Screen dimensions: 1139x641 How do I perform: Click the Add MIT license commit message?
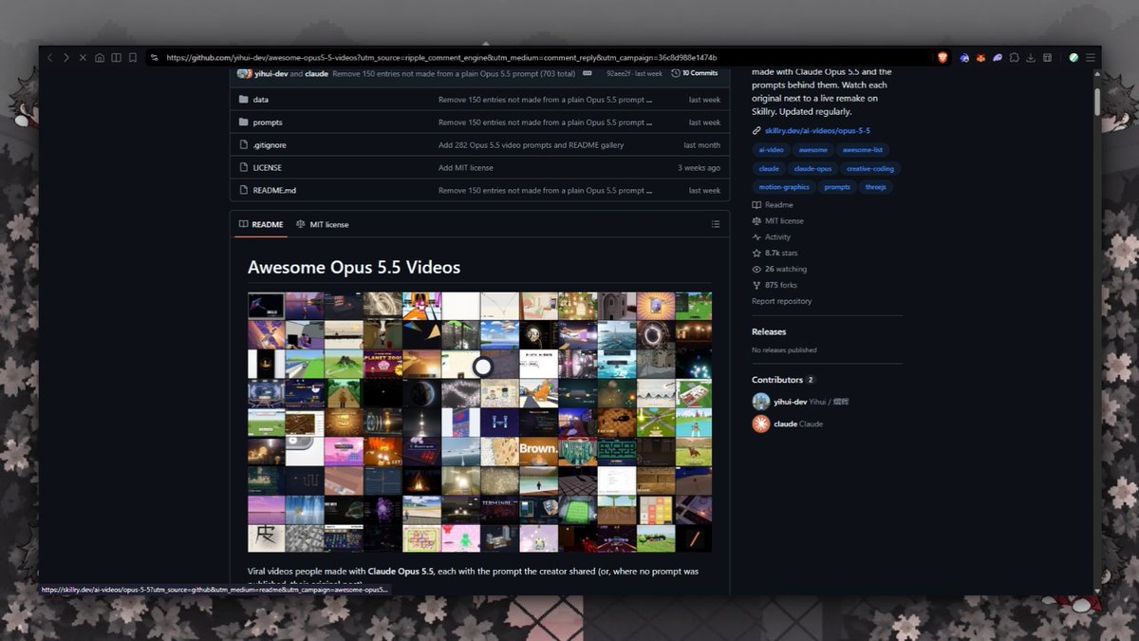click(466, 168)
